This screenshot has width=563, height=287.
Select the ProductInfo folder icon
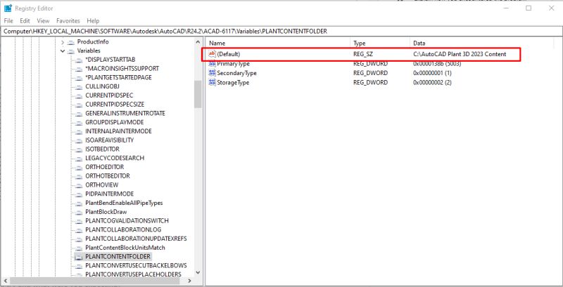(71, 42)
